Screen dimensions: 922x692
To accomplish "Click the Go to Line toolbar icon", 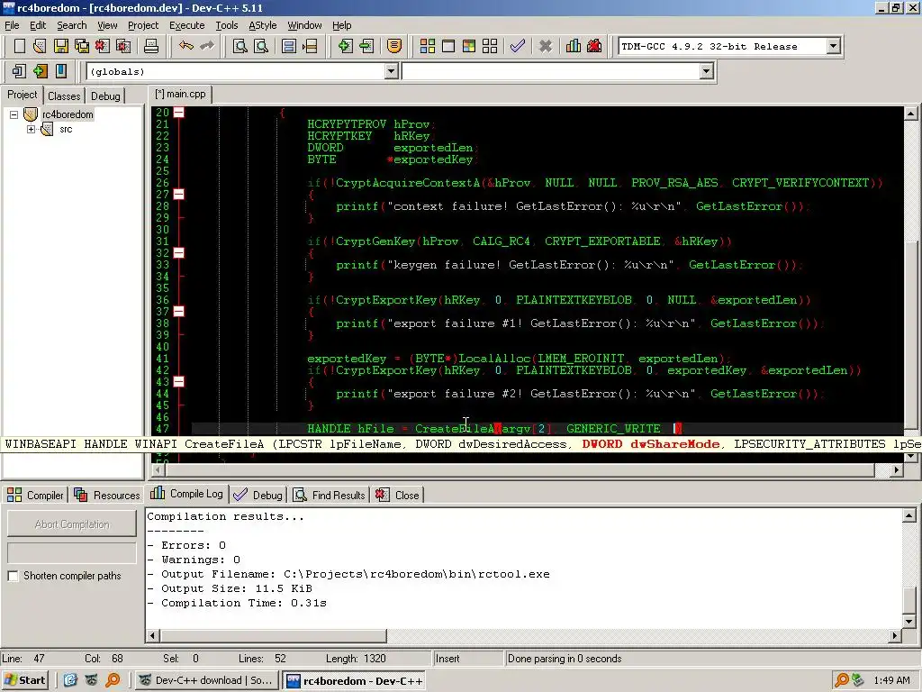I will tap(310, 46).
